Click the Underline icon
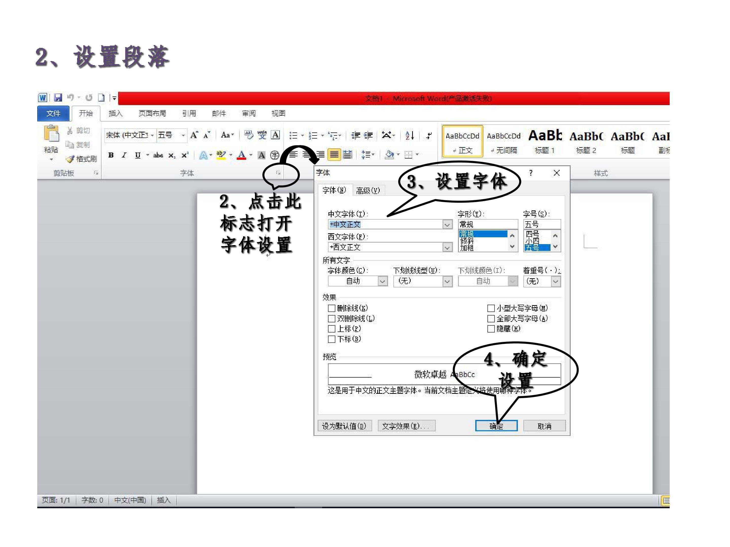730x547 pixels. pos(138,155)
